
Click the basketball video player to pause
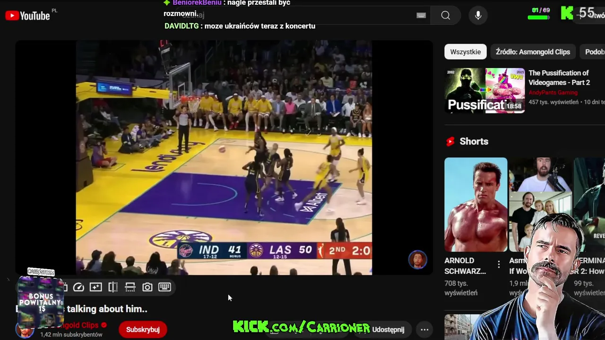click(x=224, y=157)
